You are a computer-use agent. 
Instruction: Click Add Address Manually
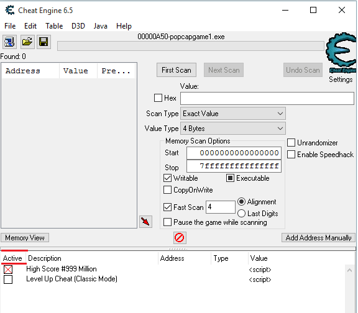pos(318,238)
